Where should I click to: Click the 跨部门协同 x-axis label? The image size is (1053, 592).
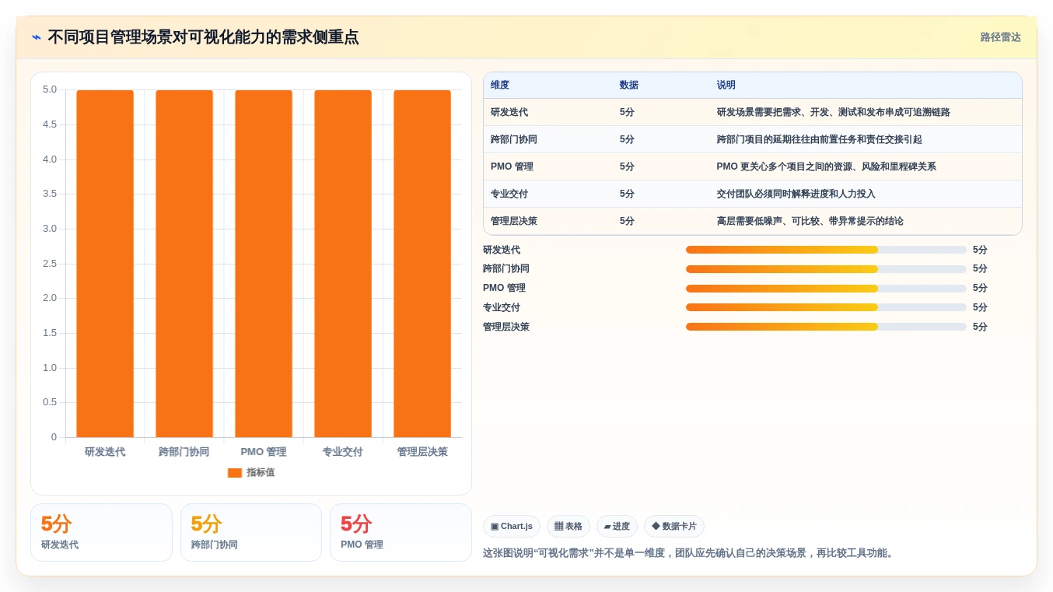(x=184, y=452)
